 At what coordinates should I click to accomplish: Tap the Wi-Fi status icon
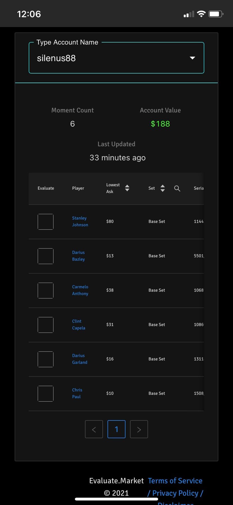point(201,14)
